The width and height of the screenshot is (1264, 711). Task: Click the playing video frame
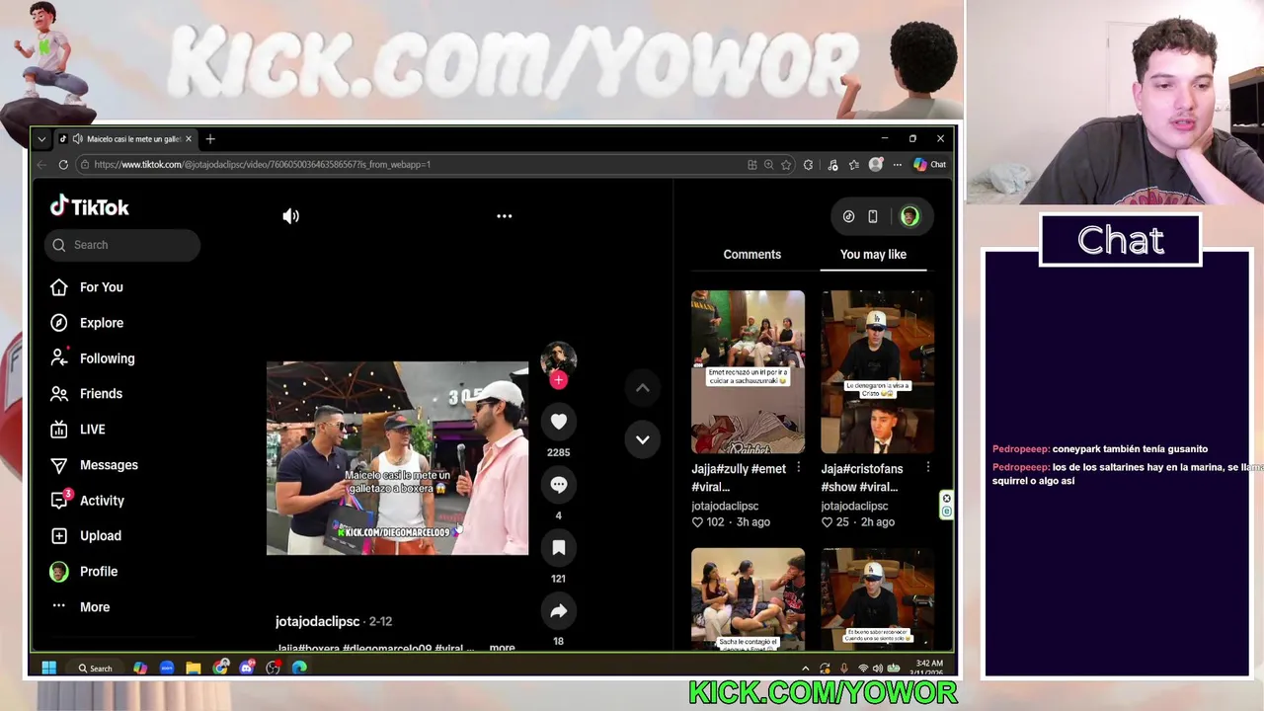397,458
